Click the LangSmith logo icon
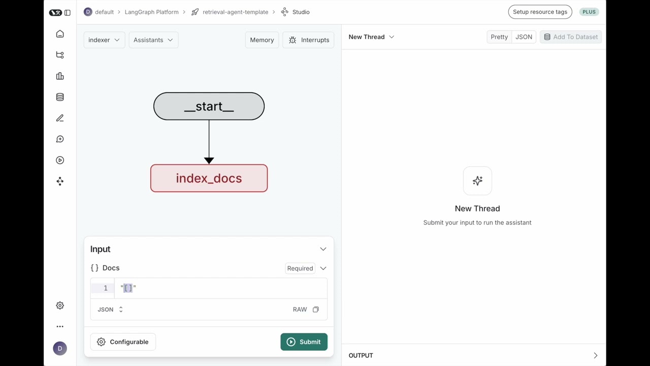 tap(55, 13)
